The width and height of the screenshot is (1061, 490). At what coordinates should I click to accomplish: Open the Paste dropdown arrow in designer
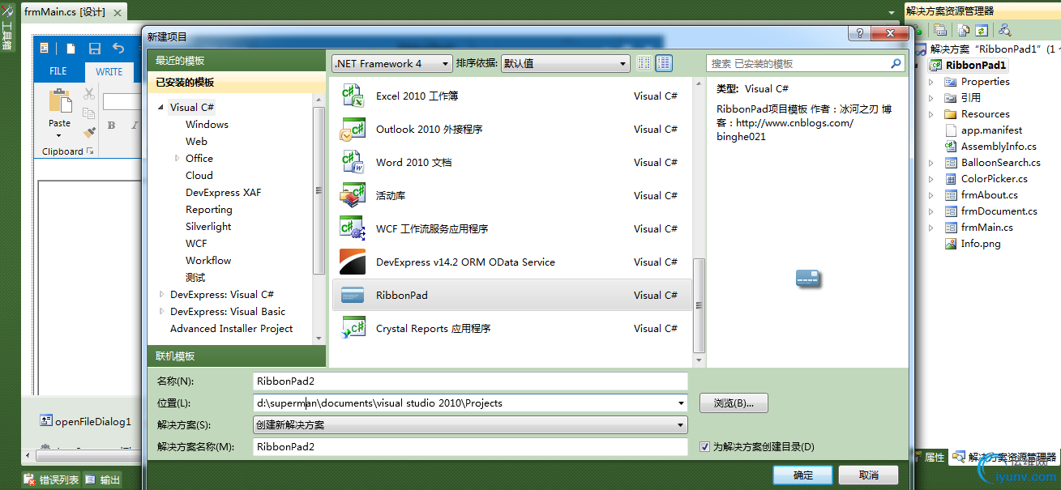60,134
